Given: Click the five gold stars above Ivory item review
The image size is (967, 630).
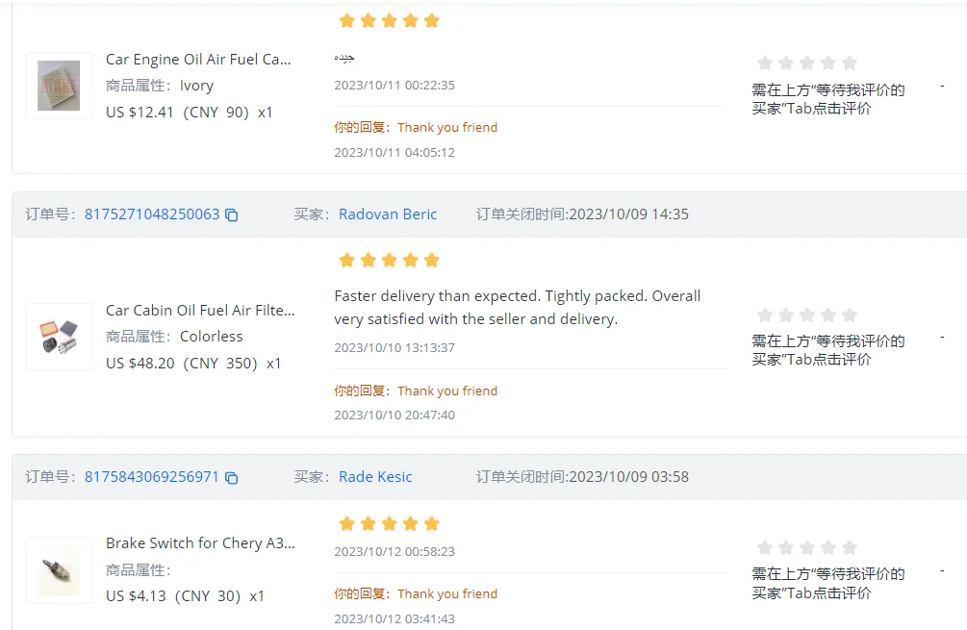Looking at the screenshot, I should pyautogui.click(x=389, y=21).
